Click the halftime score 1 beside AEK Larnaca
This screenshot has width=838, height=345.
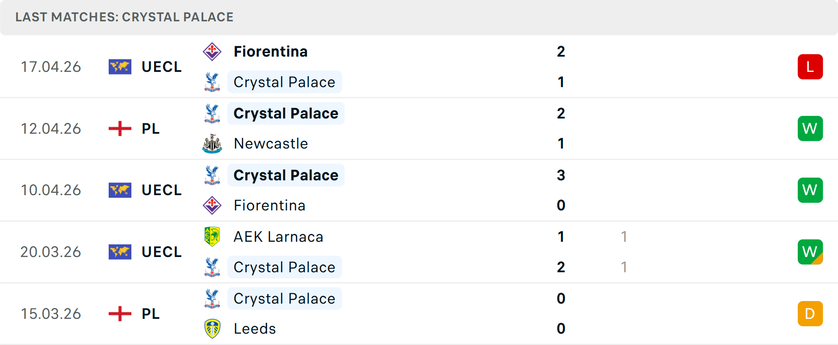pyautogui.click(x=624, y=237)
